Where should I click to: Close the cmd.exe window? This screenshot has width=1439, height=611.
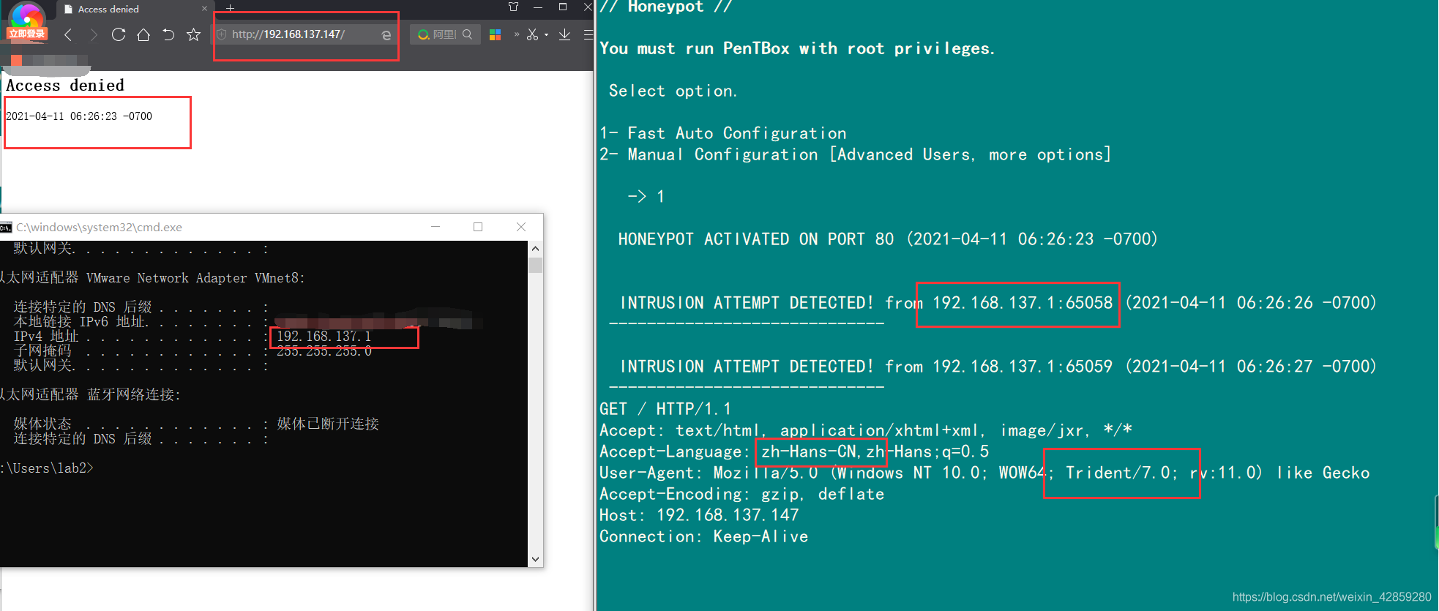pyautogui.click(x=521, y=227)
